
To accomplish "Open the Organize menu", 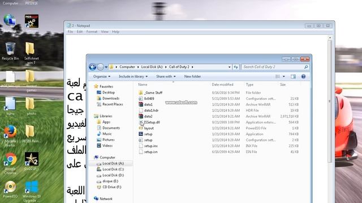I will 102,77.
